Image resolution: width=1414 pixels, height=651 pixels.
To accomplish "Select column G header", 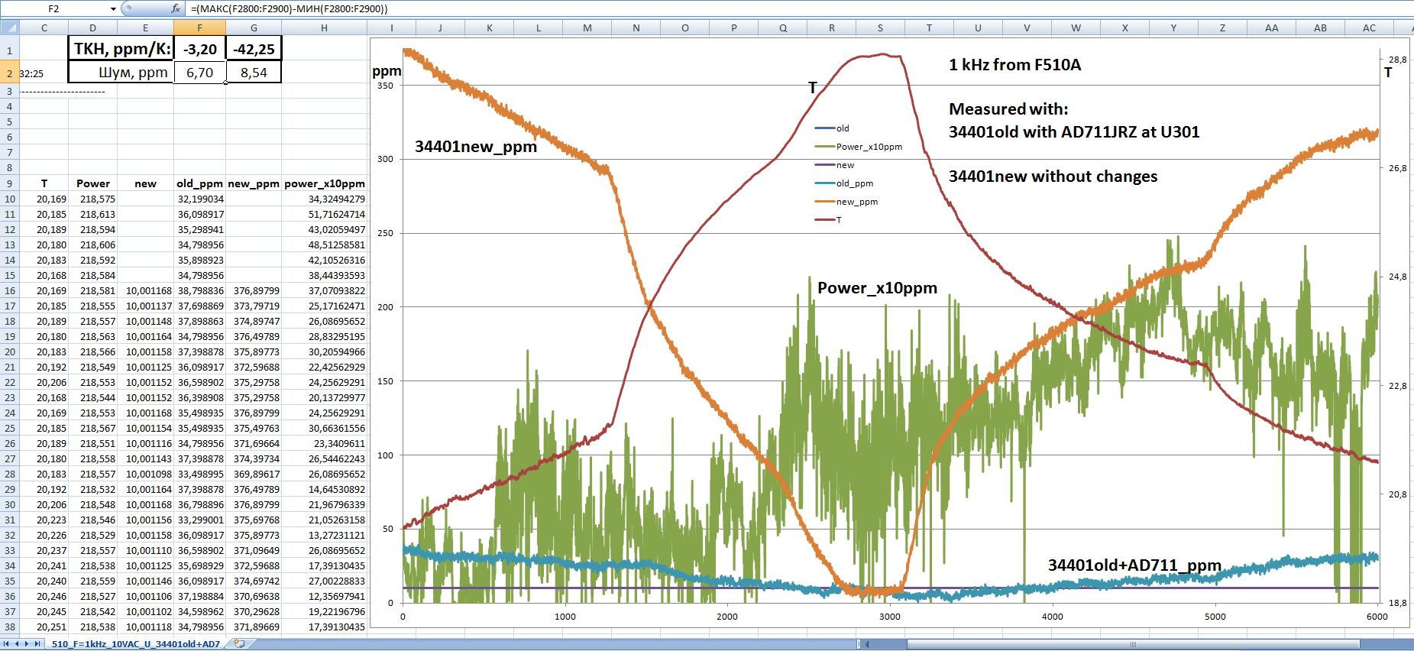I will pyautogui.click(x=254, y=28).
